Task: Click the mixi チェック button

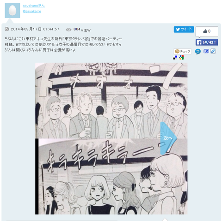Action: (183, 51)
